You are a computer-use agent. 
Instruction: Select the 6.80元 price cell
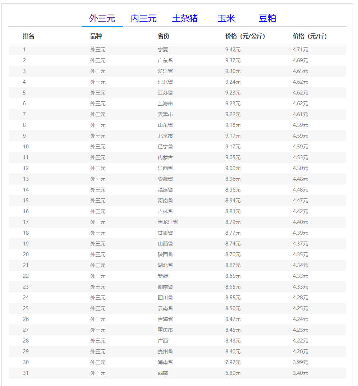click(x=233, y=373)
